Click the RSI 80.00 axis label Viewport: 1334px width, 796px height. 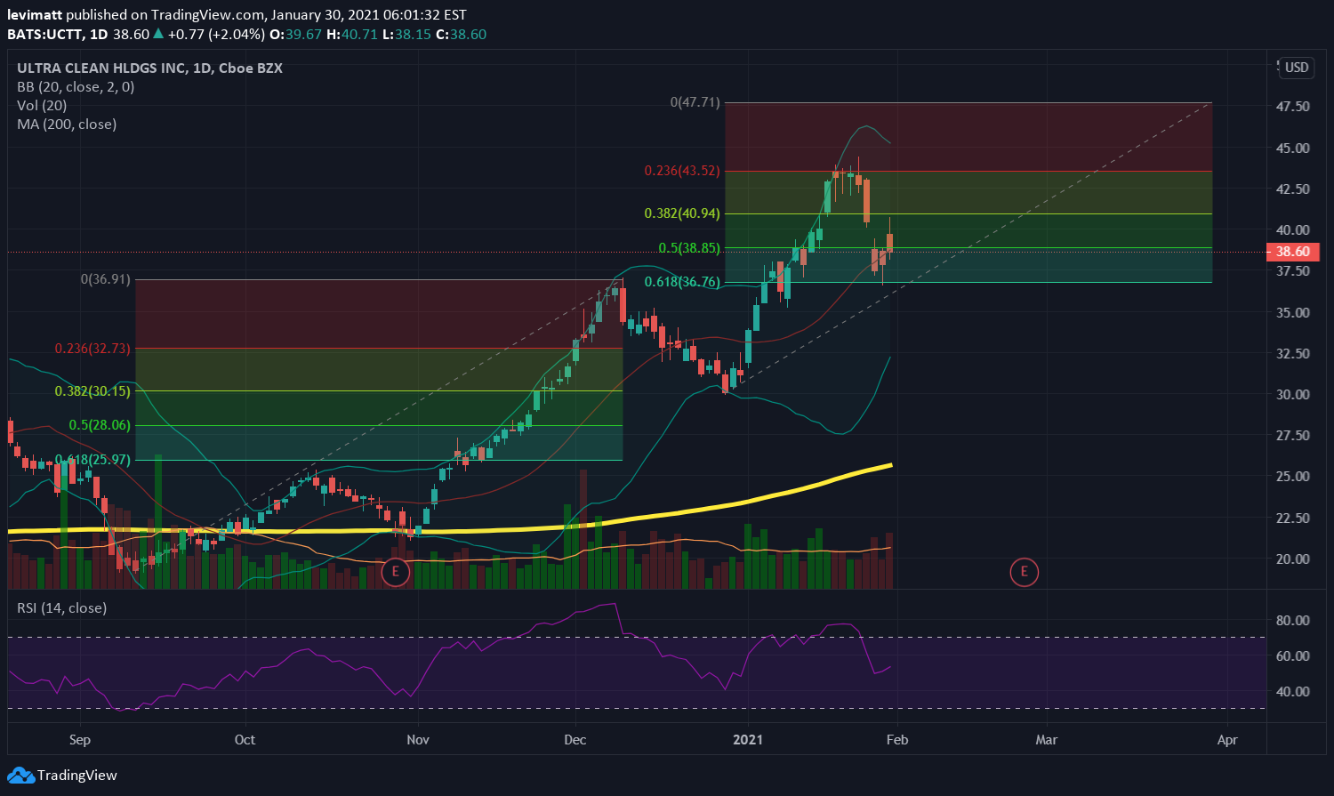tap(1292, 620)
